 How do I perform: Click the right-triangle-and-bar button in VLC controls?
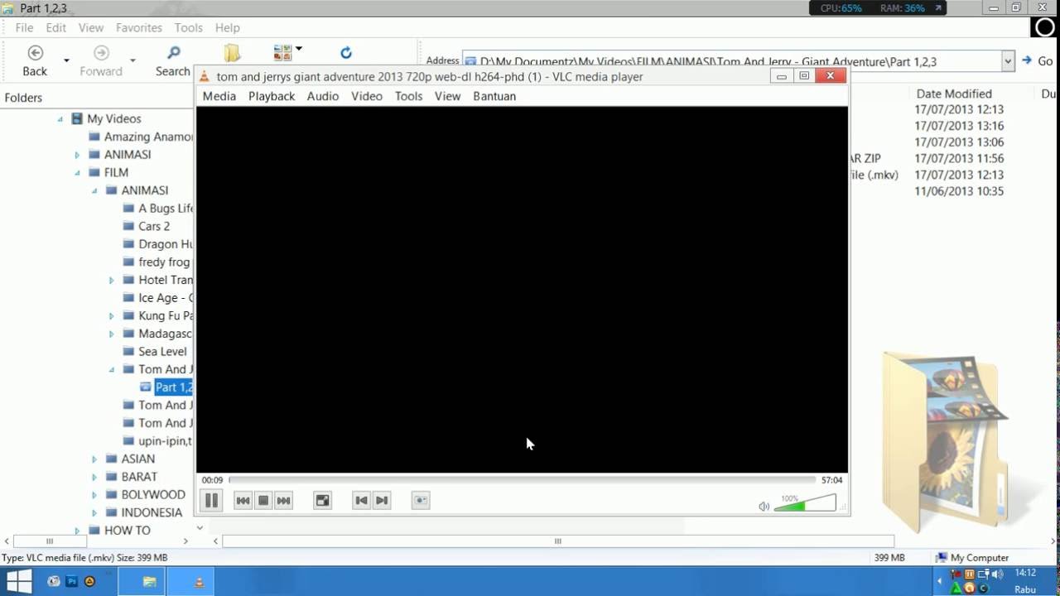(x=382, y=500)
